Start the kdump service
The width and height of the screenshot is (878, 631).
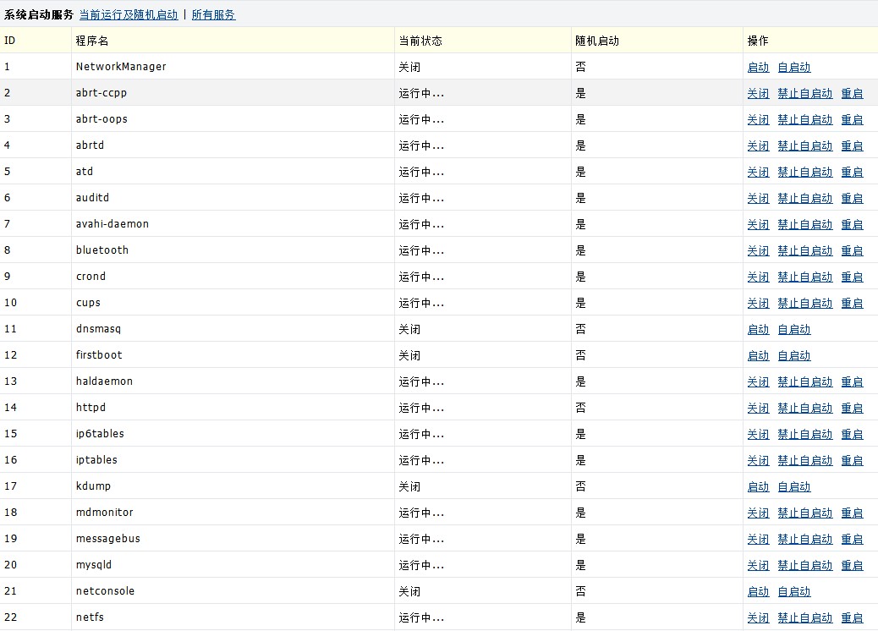click(758, 487)
